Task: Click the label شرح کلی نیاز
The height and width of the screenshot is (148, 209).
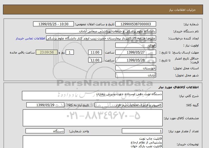Action: (189, 96)
